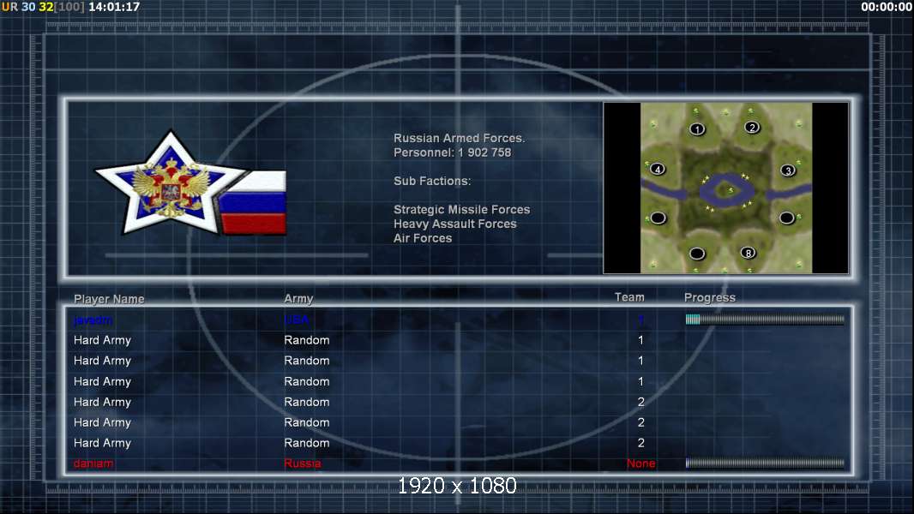Click the Team column header
The height and width of the screenshot is (514, 914).
(x=629, y=297)
